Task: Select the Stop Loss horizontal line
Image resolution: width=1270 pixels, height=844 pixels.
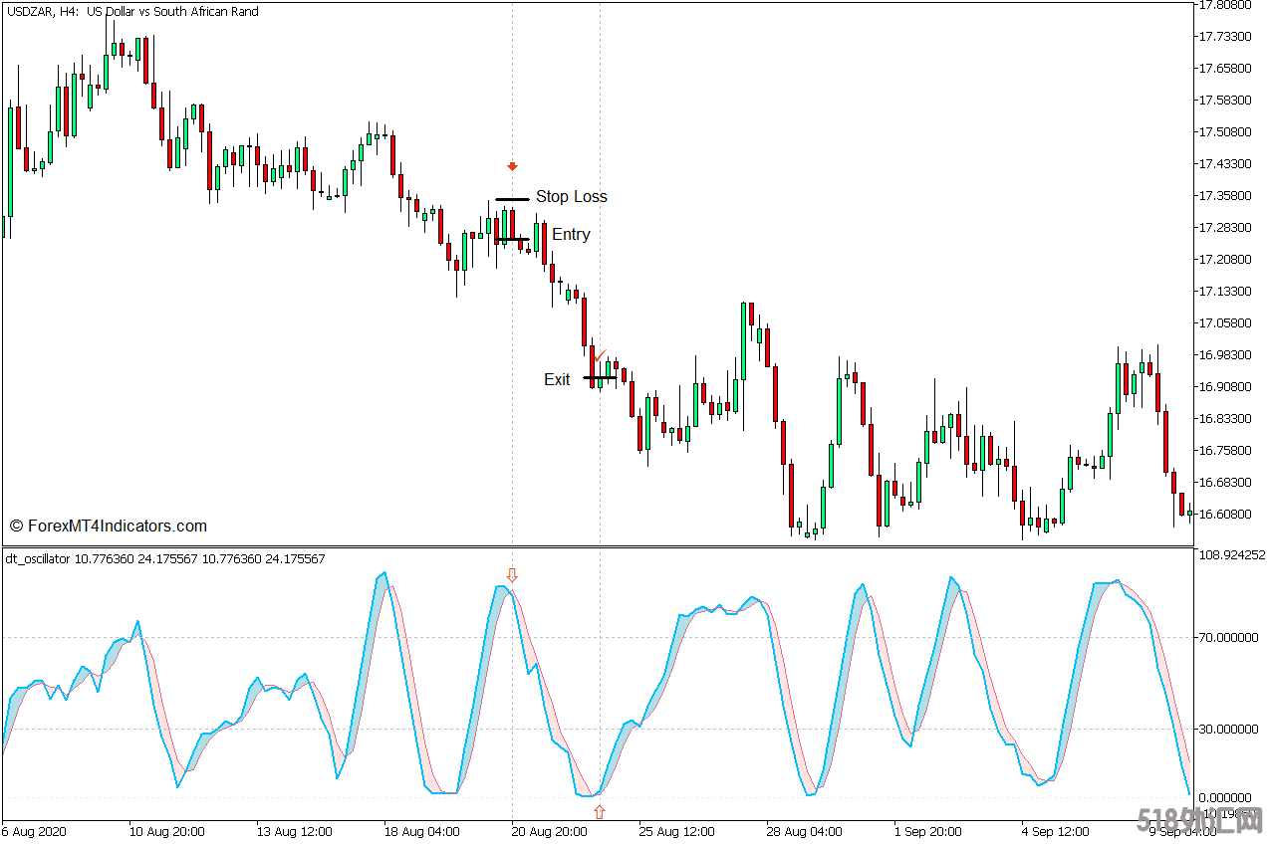Action: 512,199
